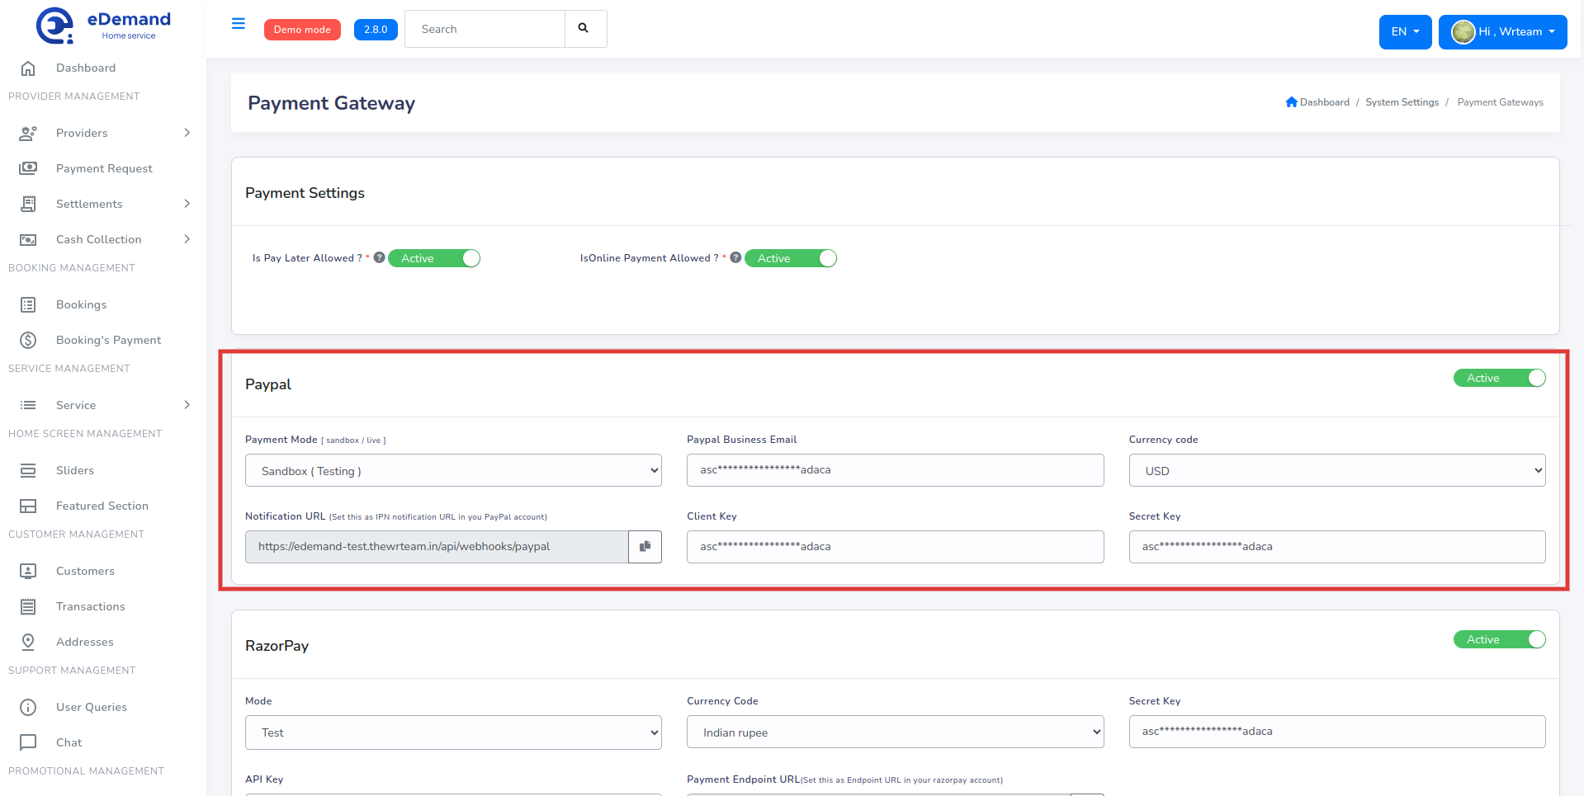Click the 2.8.0 version badge
The height and width of the screenshot is (796, 1584).
tap(376, 30)
